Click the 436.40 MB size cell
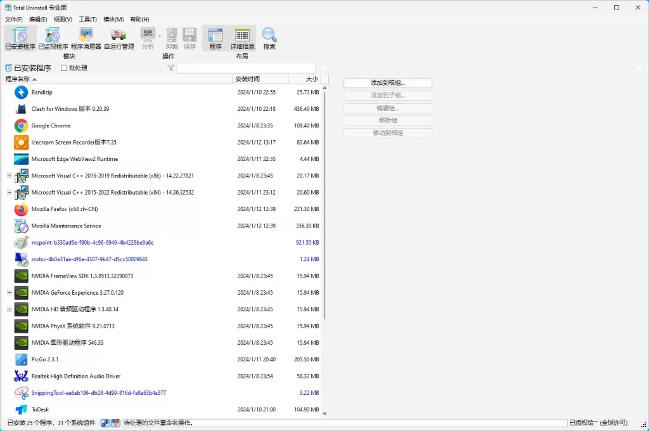Screen dimensions: 649x431 pyautogui.click(x=306, y=109)
